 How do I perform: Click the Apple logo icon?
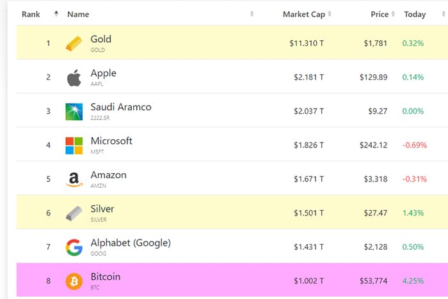[74, 77]
